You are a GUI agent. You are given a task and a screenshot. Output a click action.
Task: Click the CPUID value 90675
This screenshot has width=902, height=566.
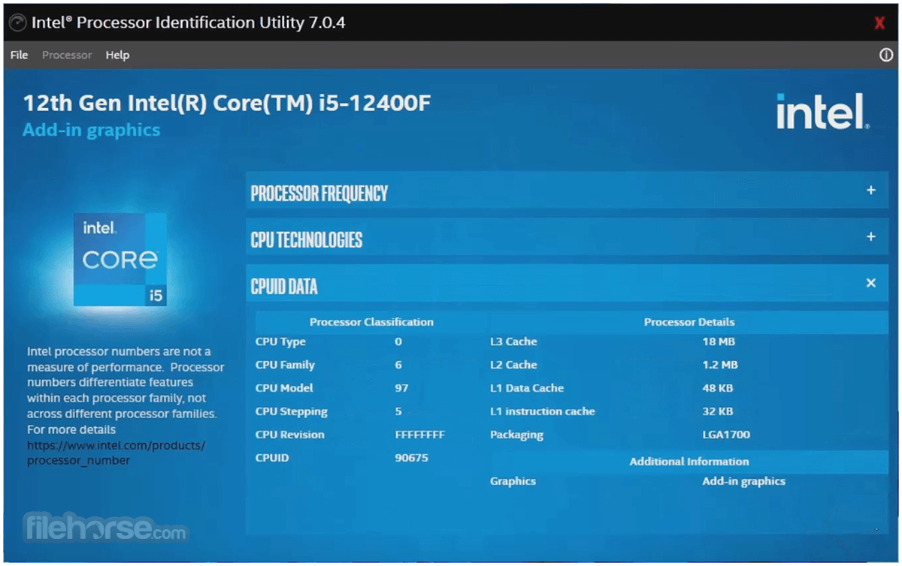(x=412, y=458)
